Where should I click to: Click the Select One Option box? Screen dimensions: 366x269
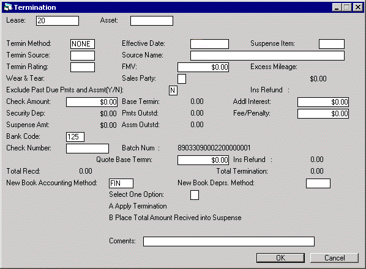coord(195,195)
